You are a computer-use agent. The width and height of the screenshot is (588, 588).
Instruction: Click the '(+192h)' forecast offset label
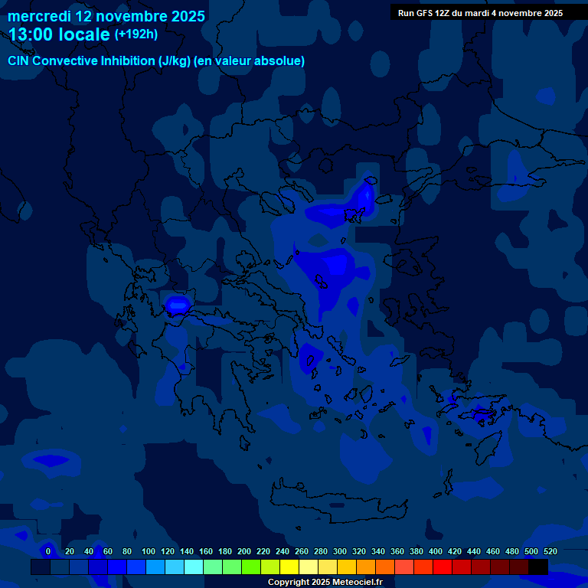click(136, 34)
